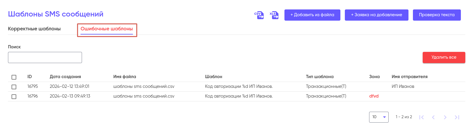Open the rows-per-page dropdown showing 10
473x135 pixels.
click(379, 117)
